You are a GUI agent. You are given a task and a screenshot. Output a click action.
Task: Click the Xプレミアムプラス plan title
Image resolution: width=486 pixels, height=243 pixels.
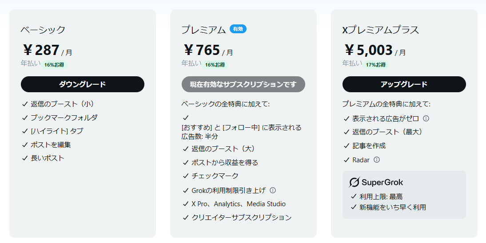[381, 30]
